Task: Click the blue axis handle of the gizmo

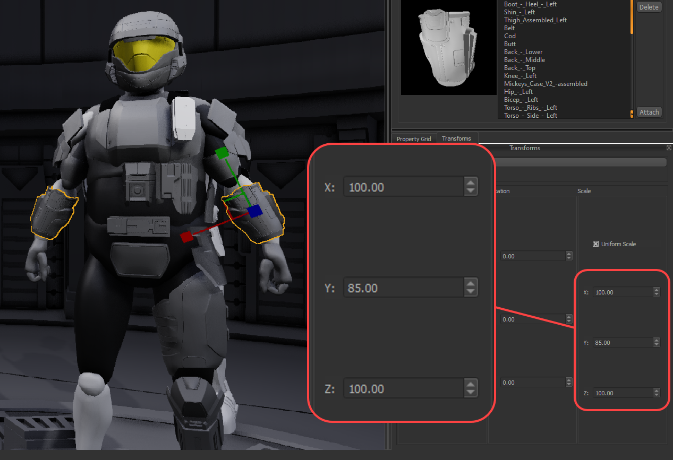Action: (x=255, y=211)
